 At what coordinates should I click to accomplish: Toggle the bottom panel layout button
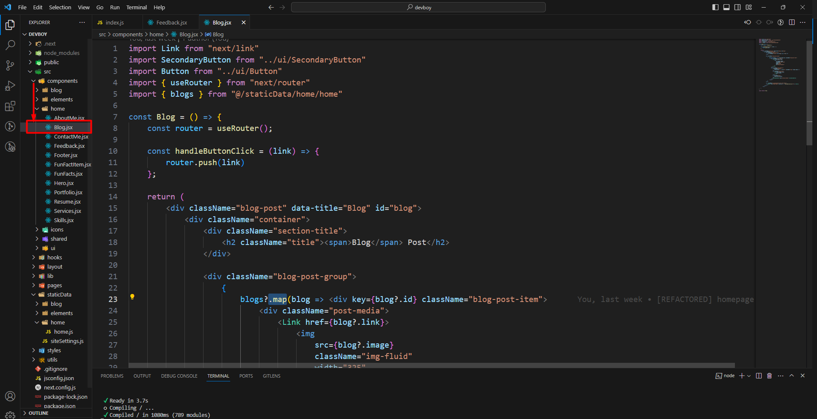(x=726, y=7)
